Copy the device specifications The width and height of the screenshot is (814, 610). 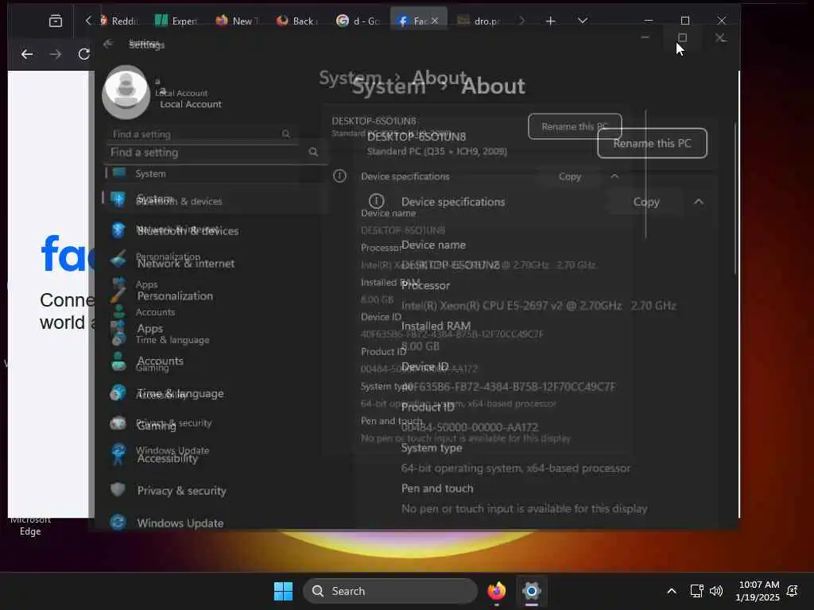click(645, 202)
